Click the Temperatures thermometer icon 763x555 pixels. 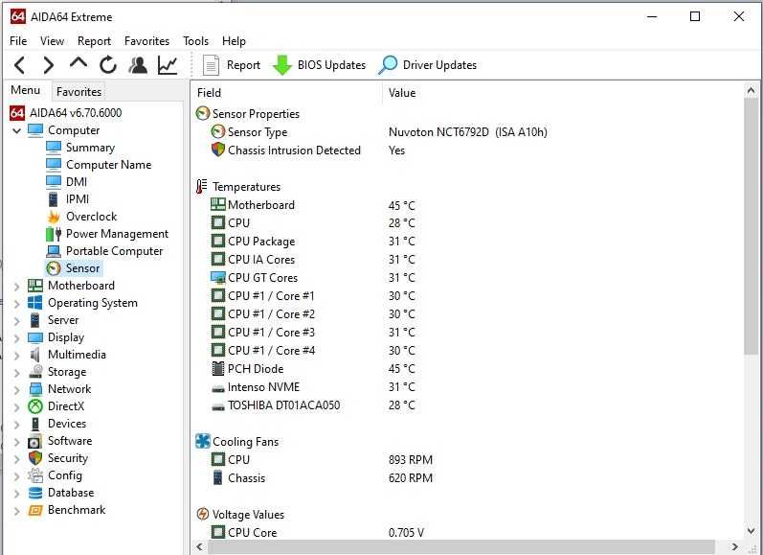pos(201,187)
